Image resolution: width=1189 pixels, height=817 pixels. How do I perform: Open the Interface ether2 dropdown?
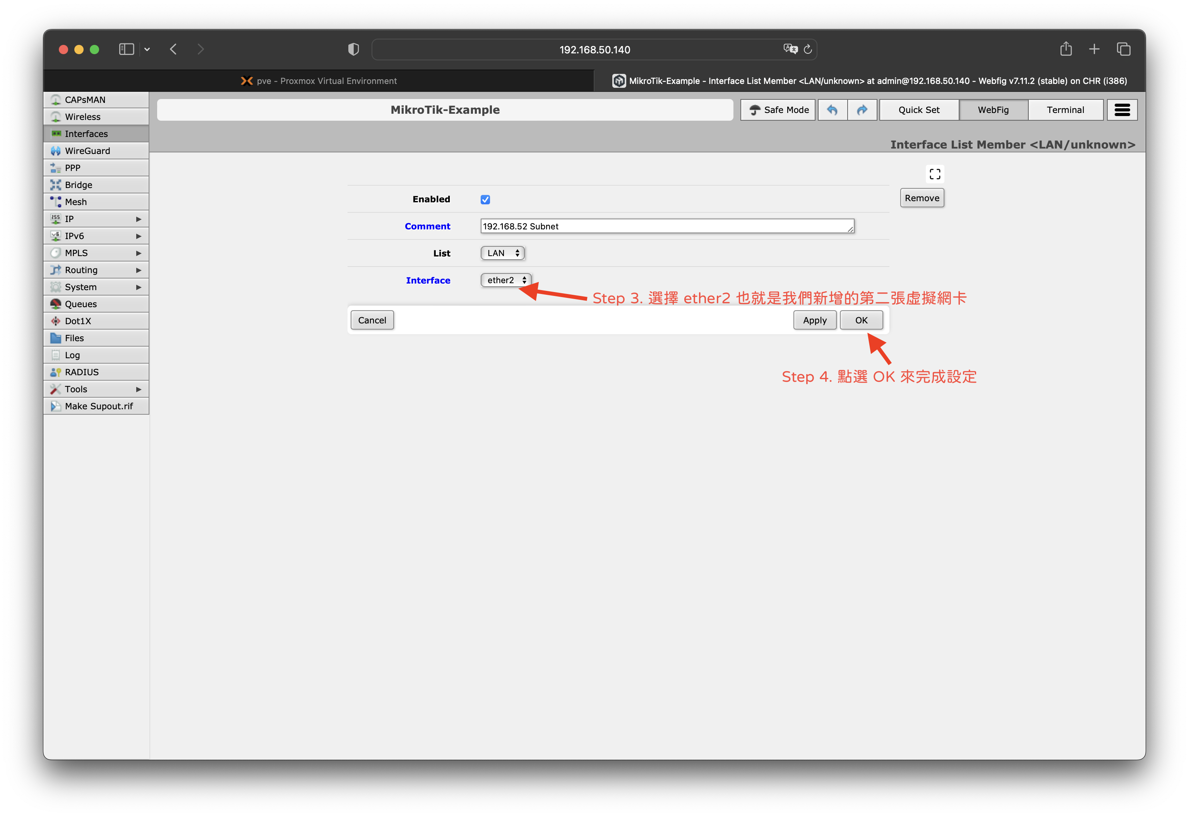[506, 280]
